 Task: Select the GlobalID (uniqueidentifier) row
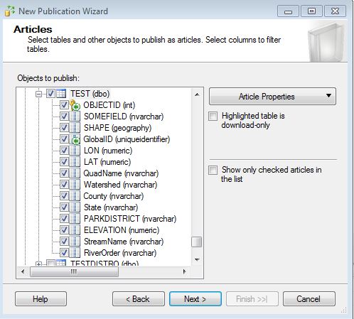(127, 139)
